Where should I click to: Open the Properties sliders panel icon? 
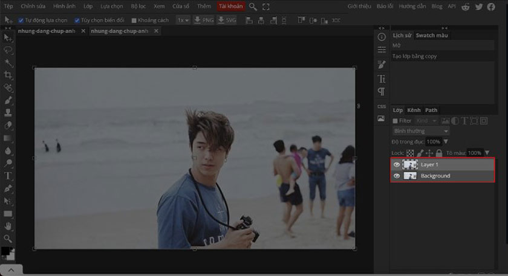[382, 50]
